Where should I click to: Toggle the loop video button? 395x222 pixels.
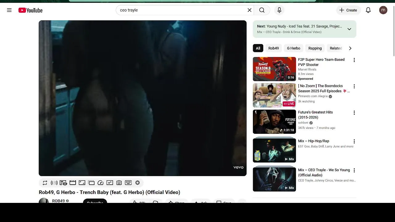(x=45, y=183)
